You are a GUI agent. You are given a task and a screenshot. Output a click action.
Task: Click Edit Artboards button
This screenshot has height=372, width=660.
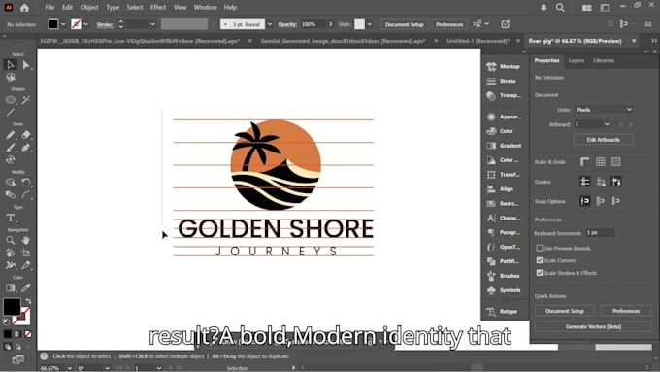[603, 140]
